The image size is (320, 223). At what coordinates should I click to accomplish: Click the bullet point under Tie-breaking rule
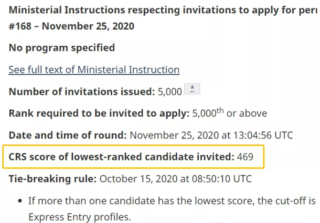coord(19,201)
